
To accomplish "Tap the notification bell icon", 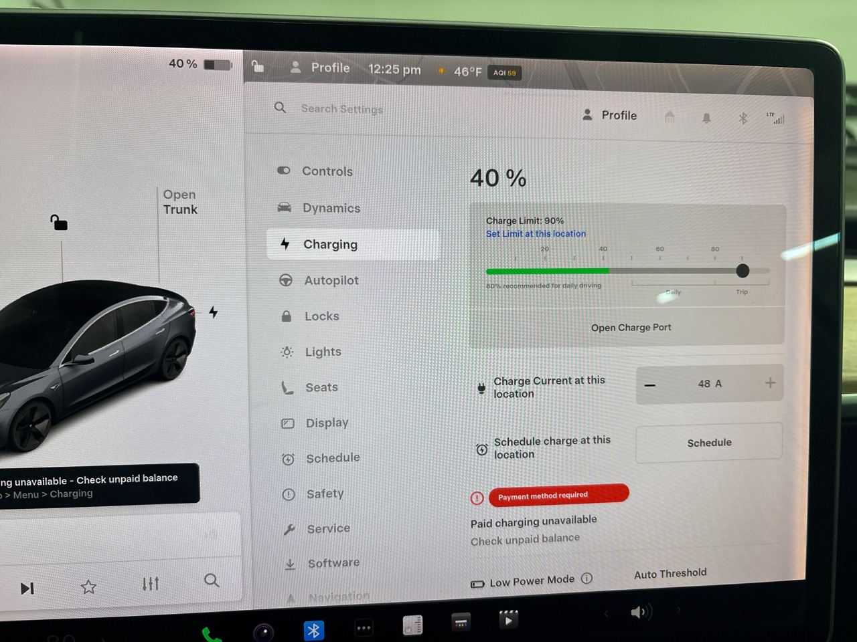I will (x=706, y=117).
